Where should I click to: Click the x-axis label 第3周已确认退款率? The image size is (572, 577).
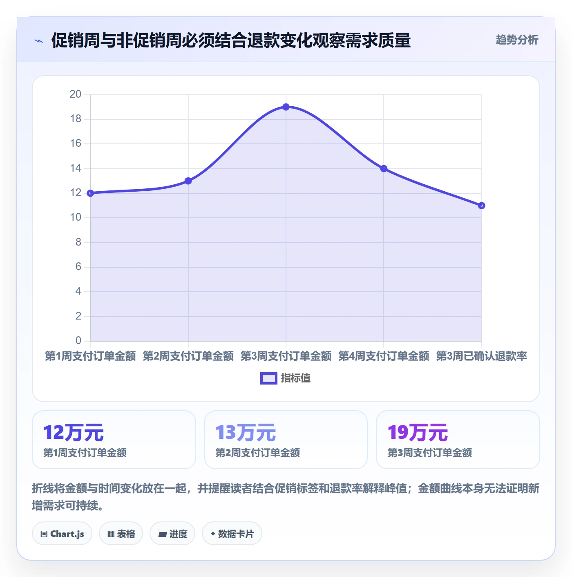482,356
